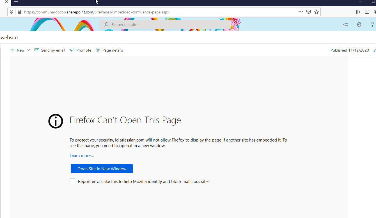Open the Firefox Library icon
This screenshot has height=218, width=376.
click(358, 12)
